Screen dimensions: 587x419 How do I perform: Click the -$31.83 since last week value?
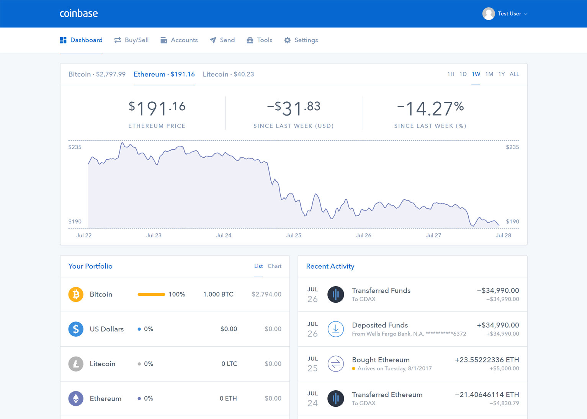(294, 108)
